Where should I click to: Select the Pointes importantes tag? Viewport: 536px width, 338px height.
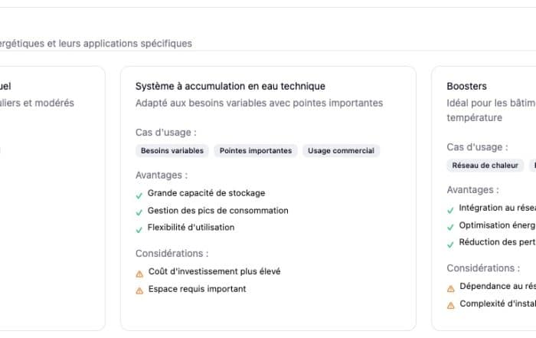[256, 151]
